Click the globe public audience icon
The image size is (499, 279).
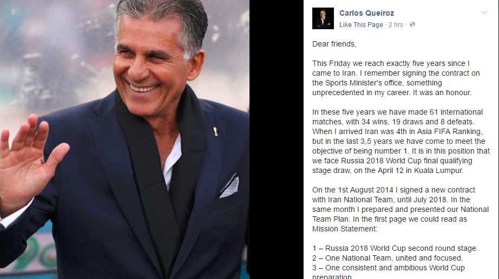coord(412,24)
